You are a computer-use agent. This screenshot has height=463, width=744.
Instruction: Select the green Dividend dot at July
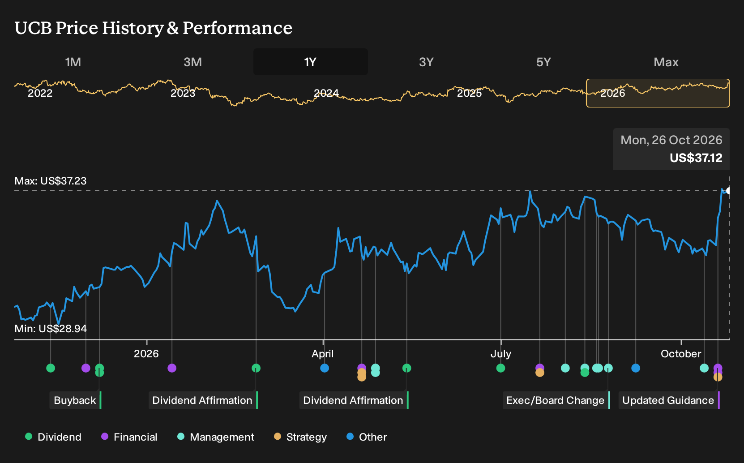click(500, 368)
